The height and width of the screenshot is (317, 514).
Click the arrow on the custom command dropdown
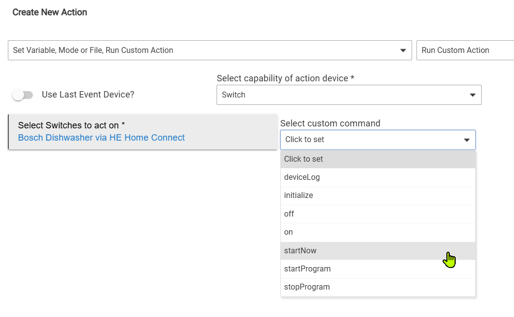point(466,140)
